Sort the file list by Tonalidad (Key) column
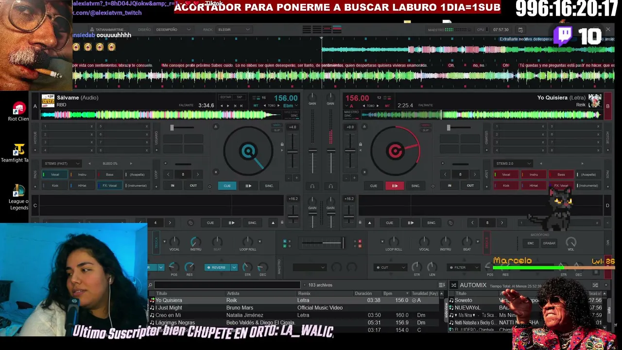Image resolution: width=622 pixels, height=350 pixels. point(424,294)
